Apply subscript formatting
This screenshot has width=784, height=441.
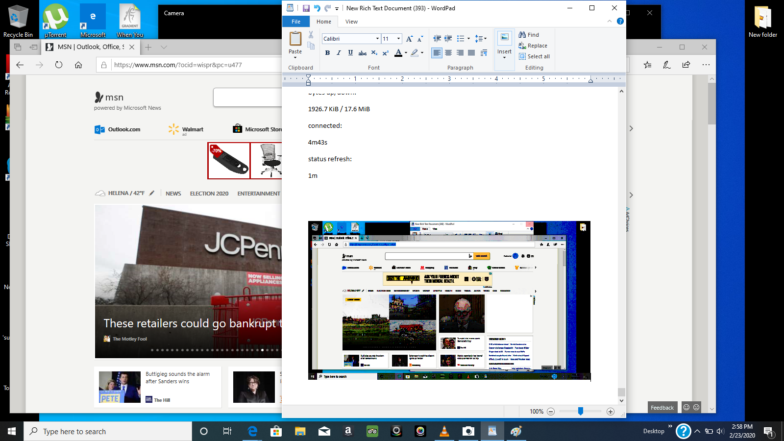(374, 53)
